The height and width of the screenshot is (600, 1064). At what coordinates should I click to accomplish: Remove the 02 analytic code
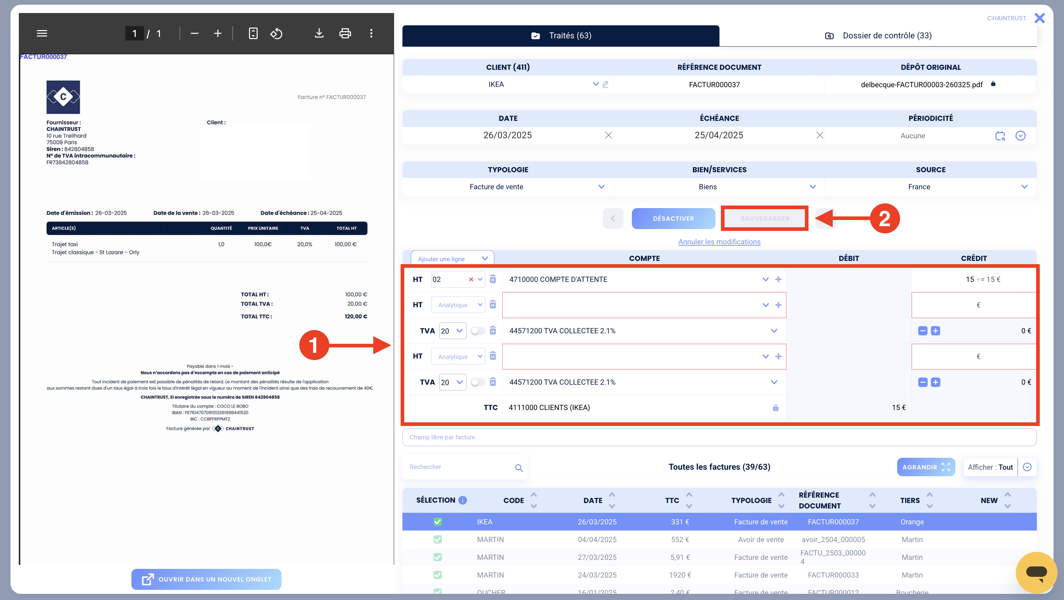[x=471, y=280]
